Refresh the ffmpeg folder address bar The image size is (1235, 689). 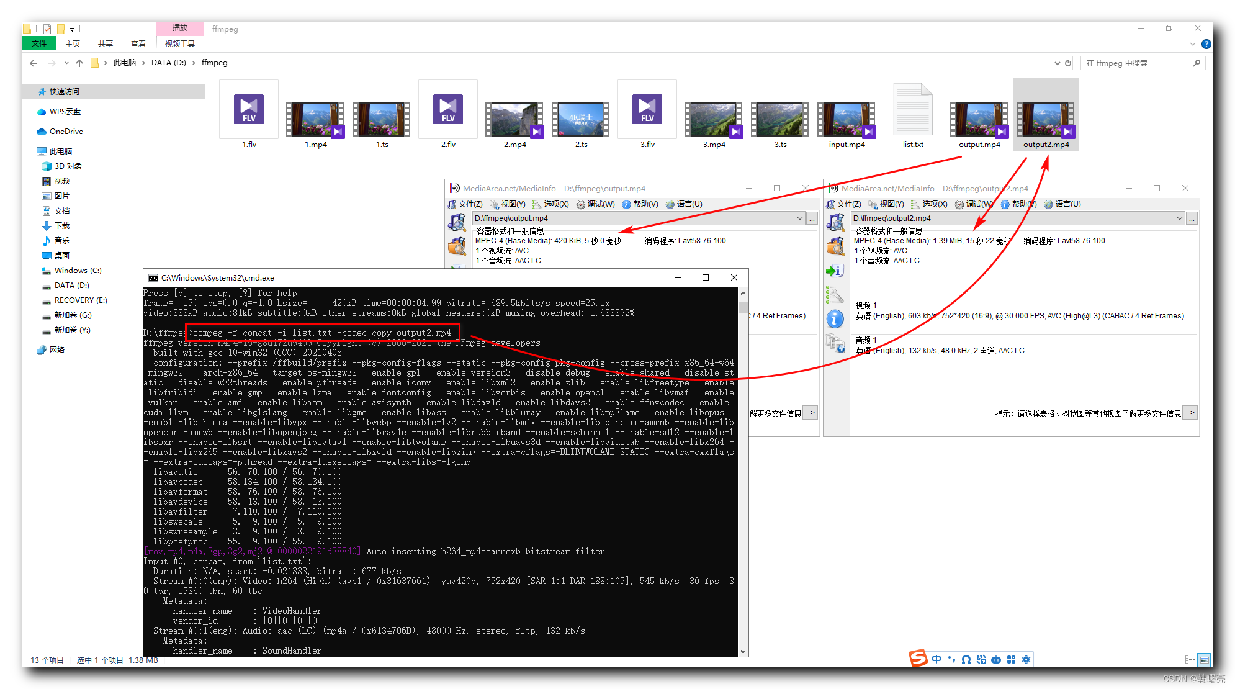pyautogui.click(x=1068, y=63)
